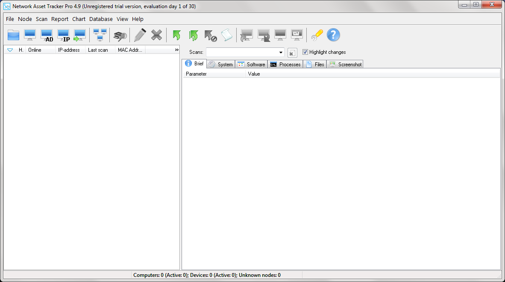Open the Node menu

click(x=25, y=19)
